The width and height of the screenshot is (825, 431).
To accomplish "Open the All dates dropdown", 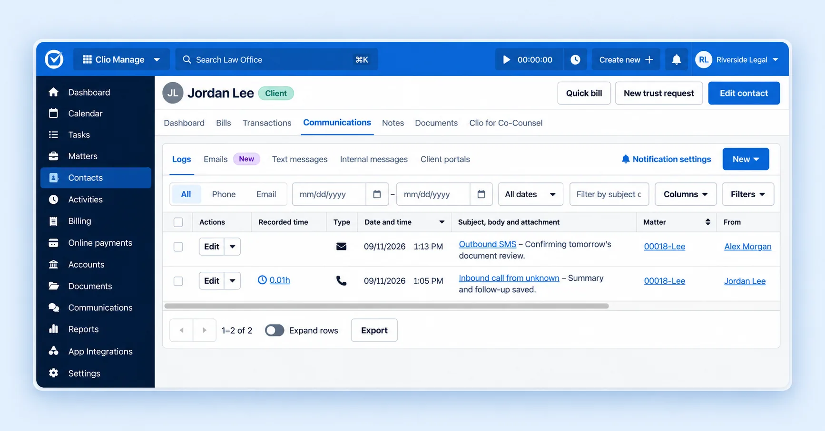I will [530, 194].
